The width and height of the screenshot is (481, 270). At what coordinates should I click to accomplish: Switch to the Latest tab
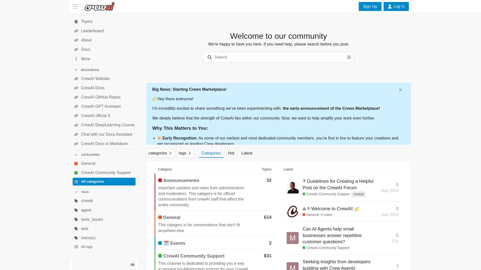[247, 153]
